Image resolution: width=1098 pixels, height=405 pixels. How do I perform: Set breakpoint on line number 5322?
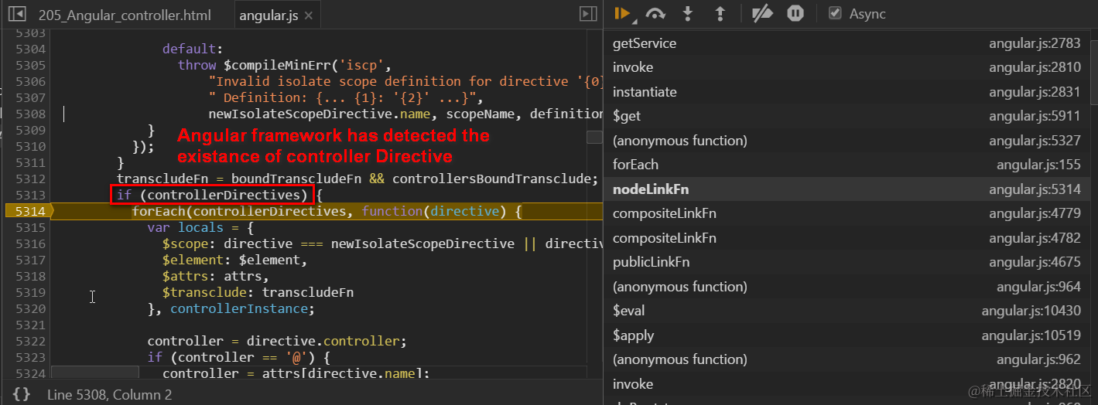point(30,341)
